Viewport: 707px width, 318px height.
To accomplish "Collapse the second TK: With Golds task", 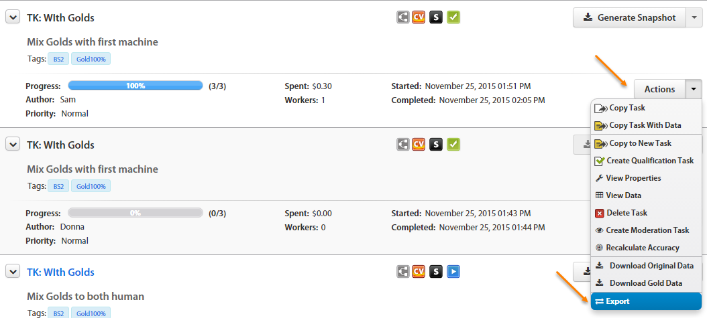I will pyautogui.click(x=13, y=145).
